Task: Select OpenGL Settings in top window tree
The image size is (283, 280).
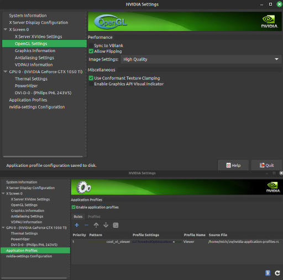Action: 44,44
